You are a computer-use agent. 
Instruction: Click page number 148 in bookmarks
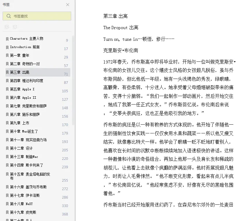pyautogui.click(x=65, y=108)
